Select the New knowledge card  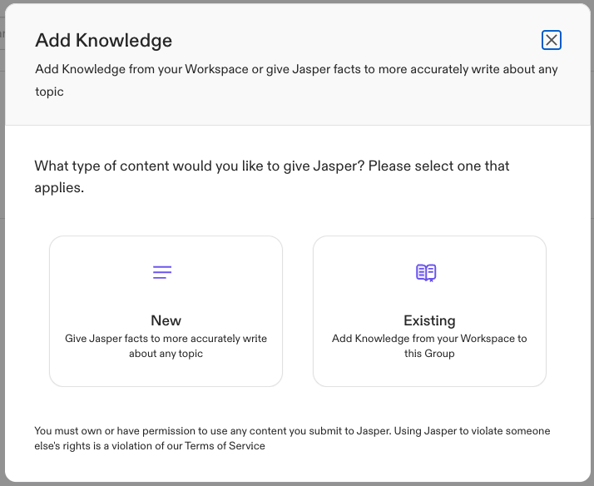coord(166,311)
